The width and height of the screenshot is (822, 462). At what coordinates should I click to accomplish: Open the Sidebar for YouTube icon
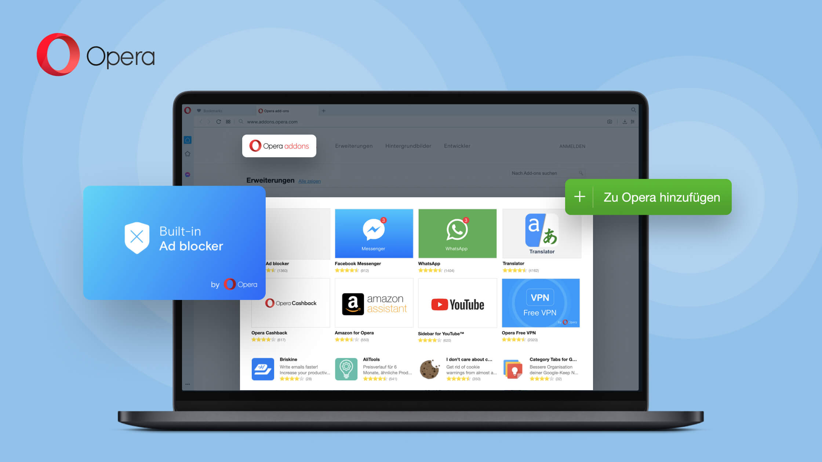tap(456, 303)
